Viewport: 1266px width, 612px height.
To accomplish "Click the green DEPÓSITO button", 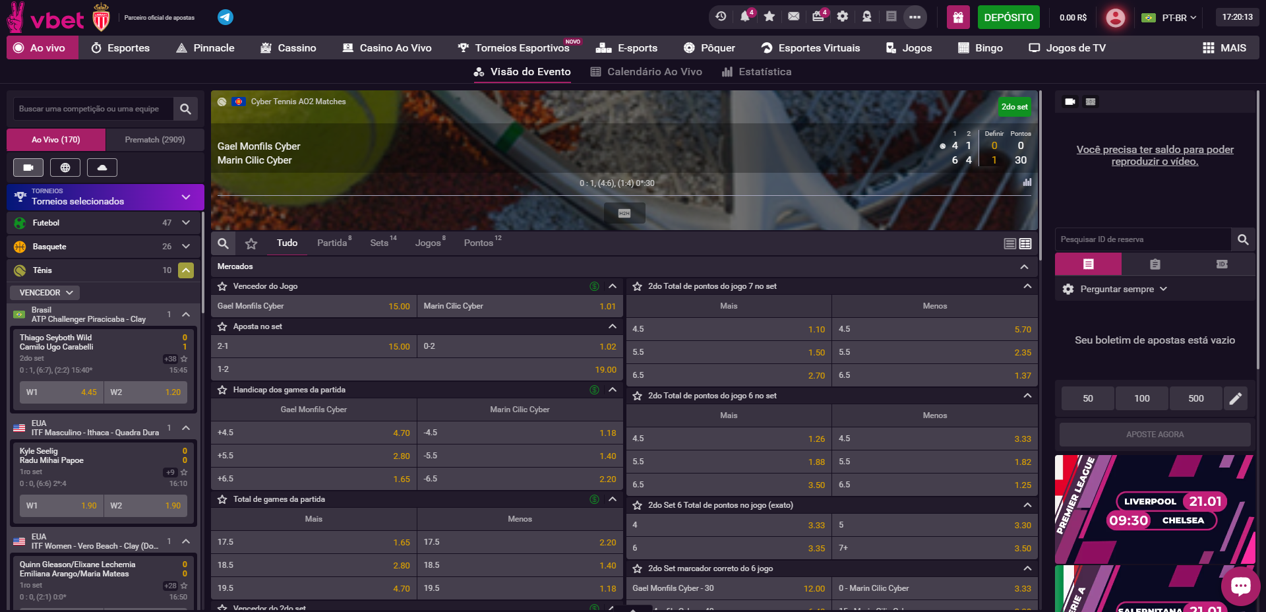I will pyautogui.click(x=1008, y=17).
